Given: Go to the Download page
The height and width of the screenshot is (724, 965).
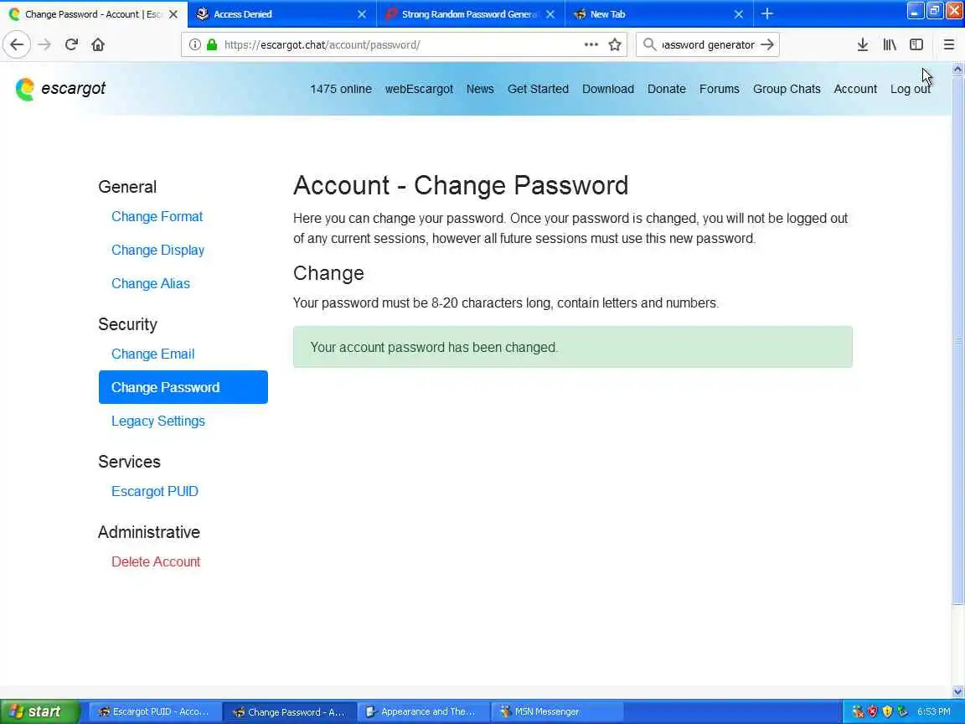Looking at the screenshot, I should click(608, 89).
